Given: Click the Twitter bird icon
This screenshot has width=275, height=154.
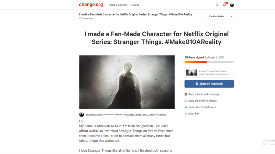Looking at the screenshot, I should (x=186, y=107).
